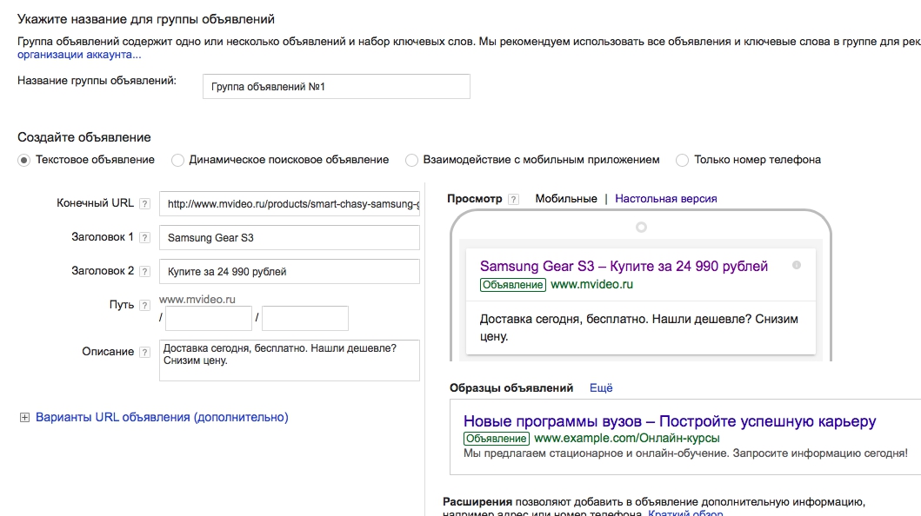Image resolution: width=921 pixels, height=516 pixels.
Task: Select Динамическое поисковое объявление option
Action: click(x=177, y=160)
